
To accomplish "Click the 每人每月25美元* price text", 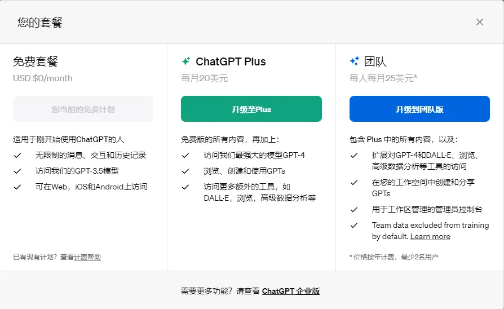I will pyautogui.click(x=383, y=78).
